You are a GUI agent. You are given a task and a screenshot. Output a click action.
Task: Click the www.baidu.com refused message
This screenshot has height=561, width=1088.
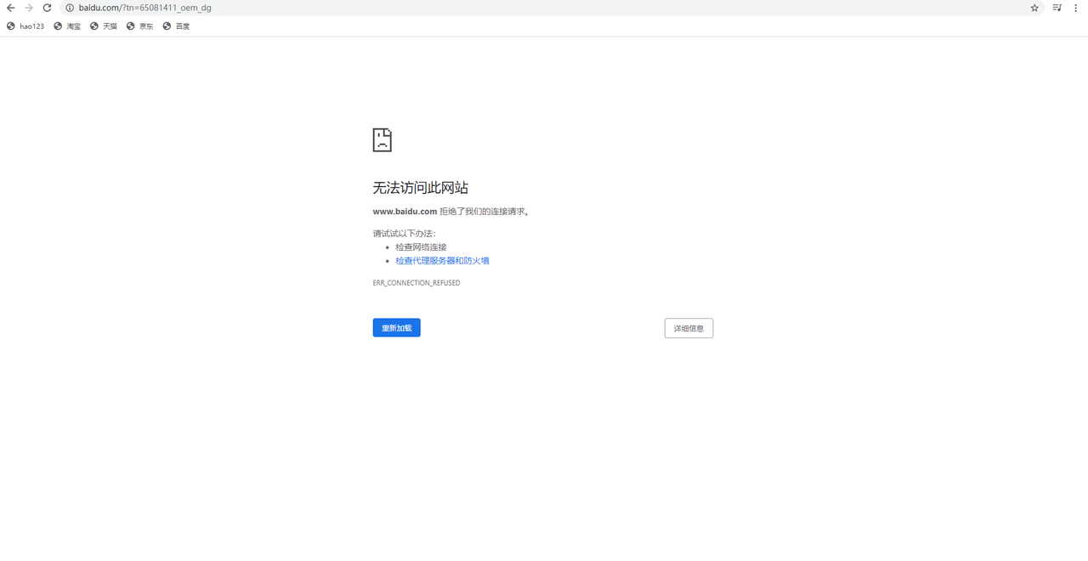pos(451,212)
